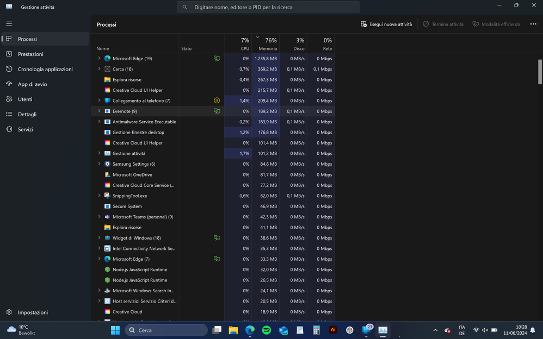The width and height of the screenshot is (543, 339).
Task: Expand Microsoft Teams (personal) (9) group
Action: 99,217
